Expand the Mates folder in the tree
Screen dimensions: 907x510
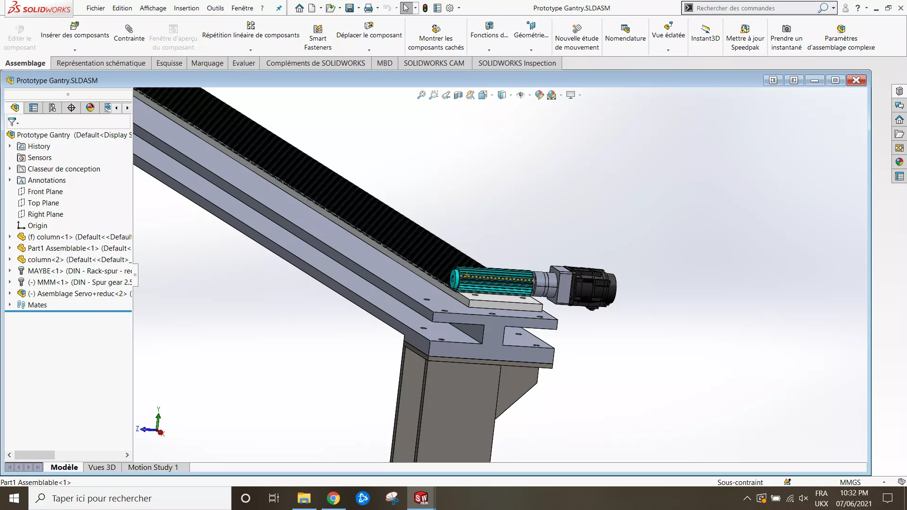tap(9, 305)
